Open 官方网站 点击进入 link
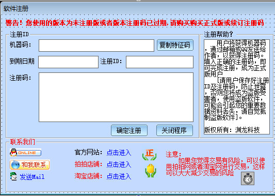 pyautogui.click(x=119, y=153)
